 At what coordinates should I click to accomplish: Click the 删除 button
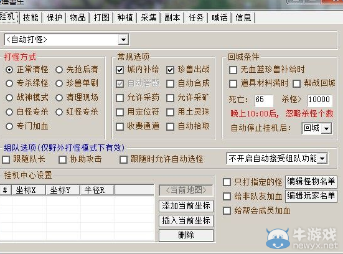click(x=186, y=235)
